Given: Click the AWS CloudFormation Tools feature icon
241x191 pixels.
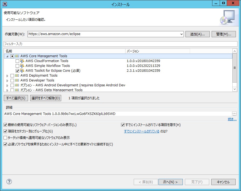Looking at the screenshot, I should click(x=22, y=61).
